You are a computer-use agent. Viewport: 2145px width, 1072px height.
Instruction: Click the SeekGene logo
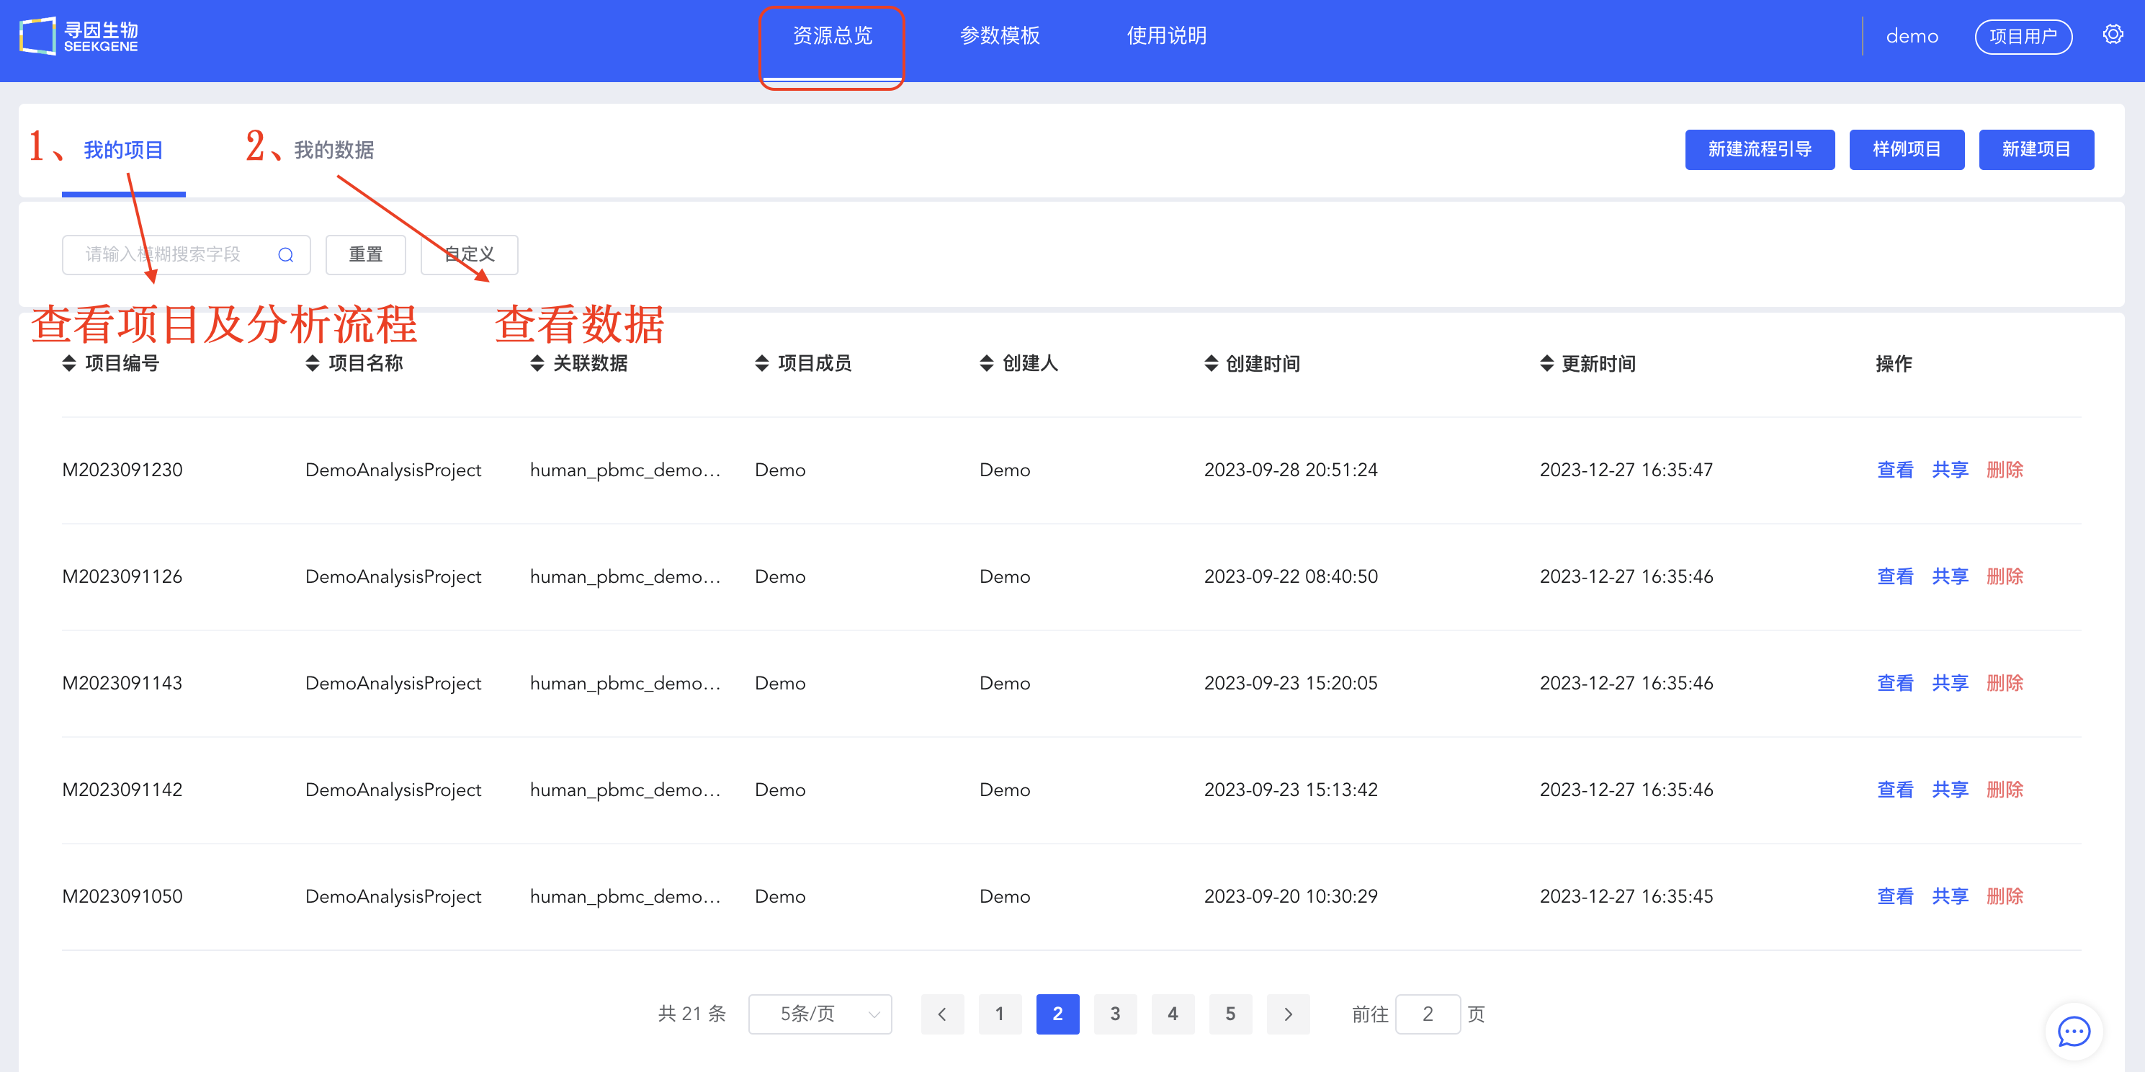tap(79, 36)
